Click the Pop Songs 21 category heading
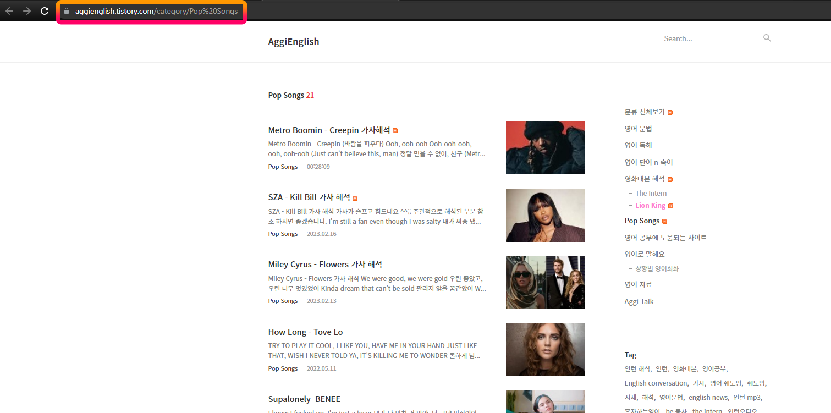Viewport: 831px width, 413px height. pyautogui.click(x=291, y=95)
